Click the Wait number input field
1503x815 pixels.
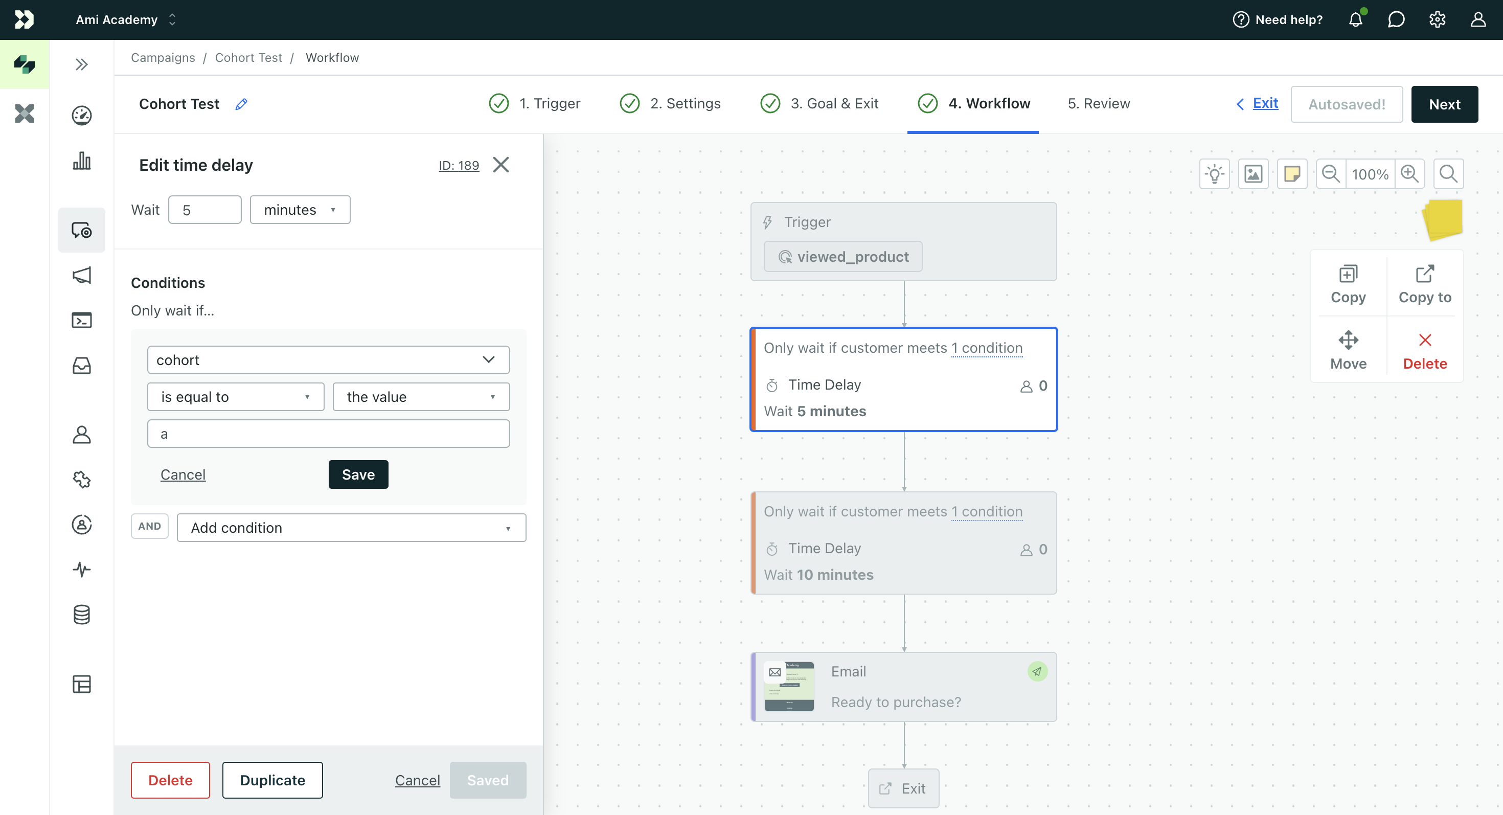pos(205,210)
